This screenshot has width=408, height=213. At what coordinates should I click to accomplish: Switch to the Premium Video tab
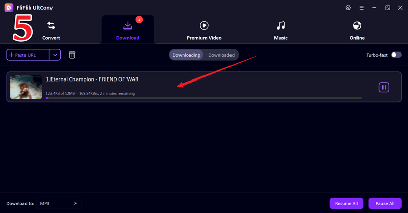pos(204,30)
